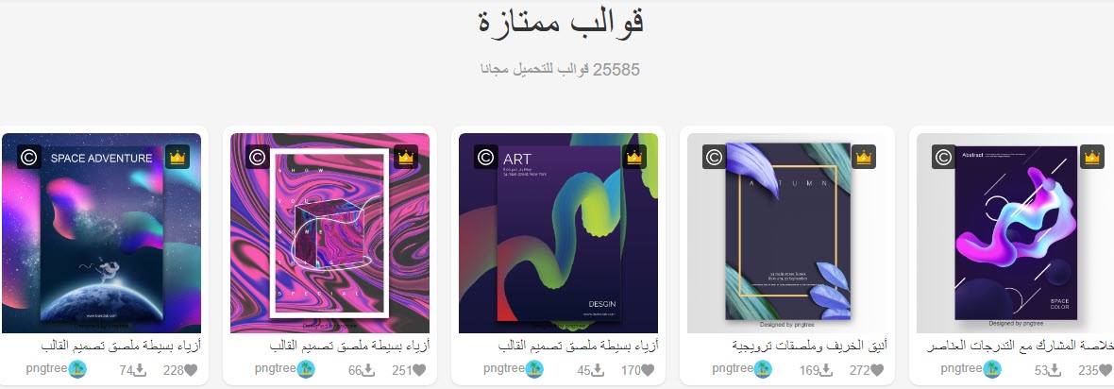Like the Autumn poster (272 heart)
1114x389 pixels.
877,370
